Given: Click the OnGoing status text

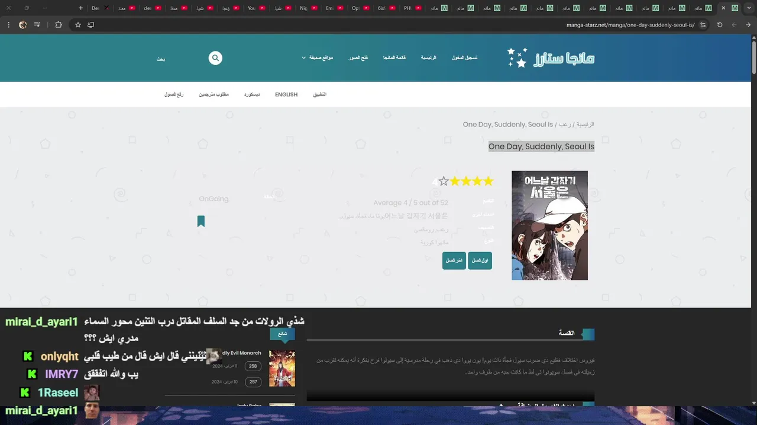Looking at the screenshot, I should pyautogui.click(x=213, y=199).
